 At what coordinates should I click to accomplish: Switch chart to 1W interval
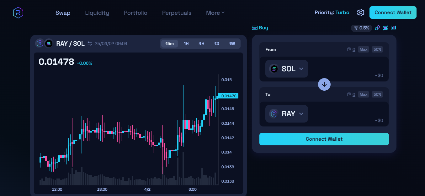pyautogui.click(x=232, y=43)
